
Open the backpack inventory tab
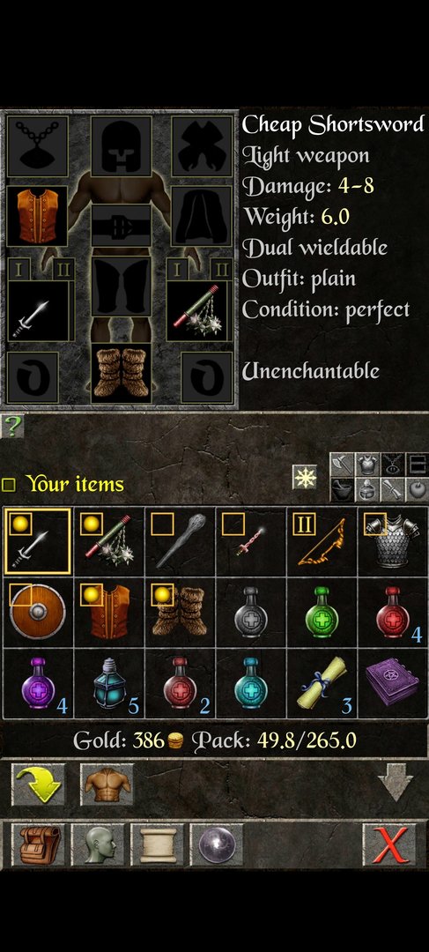[38, 844]
